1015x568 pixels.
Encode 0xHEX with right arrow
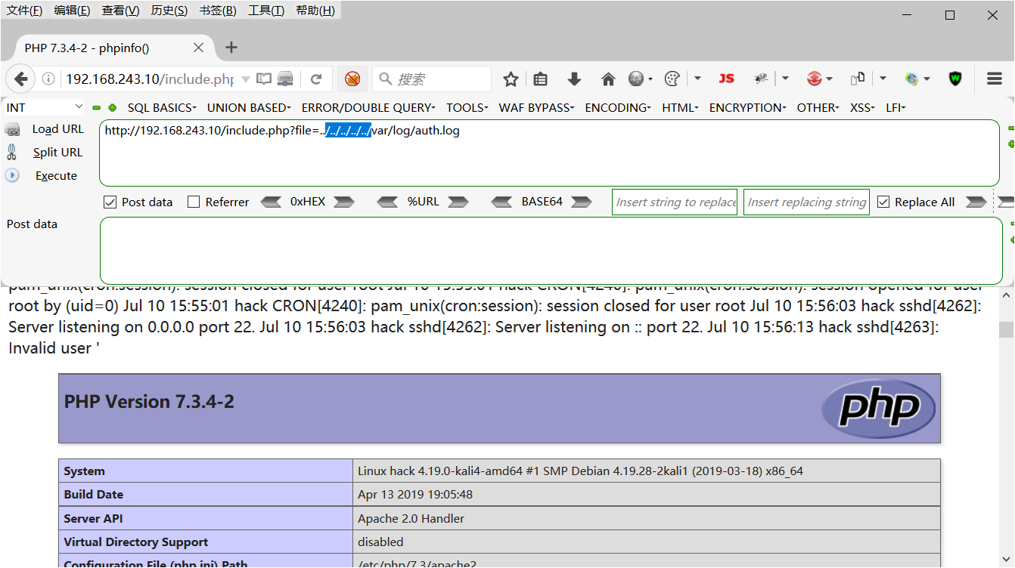pyautogui.click(x=344, y=202)
